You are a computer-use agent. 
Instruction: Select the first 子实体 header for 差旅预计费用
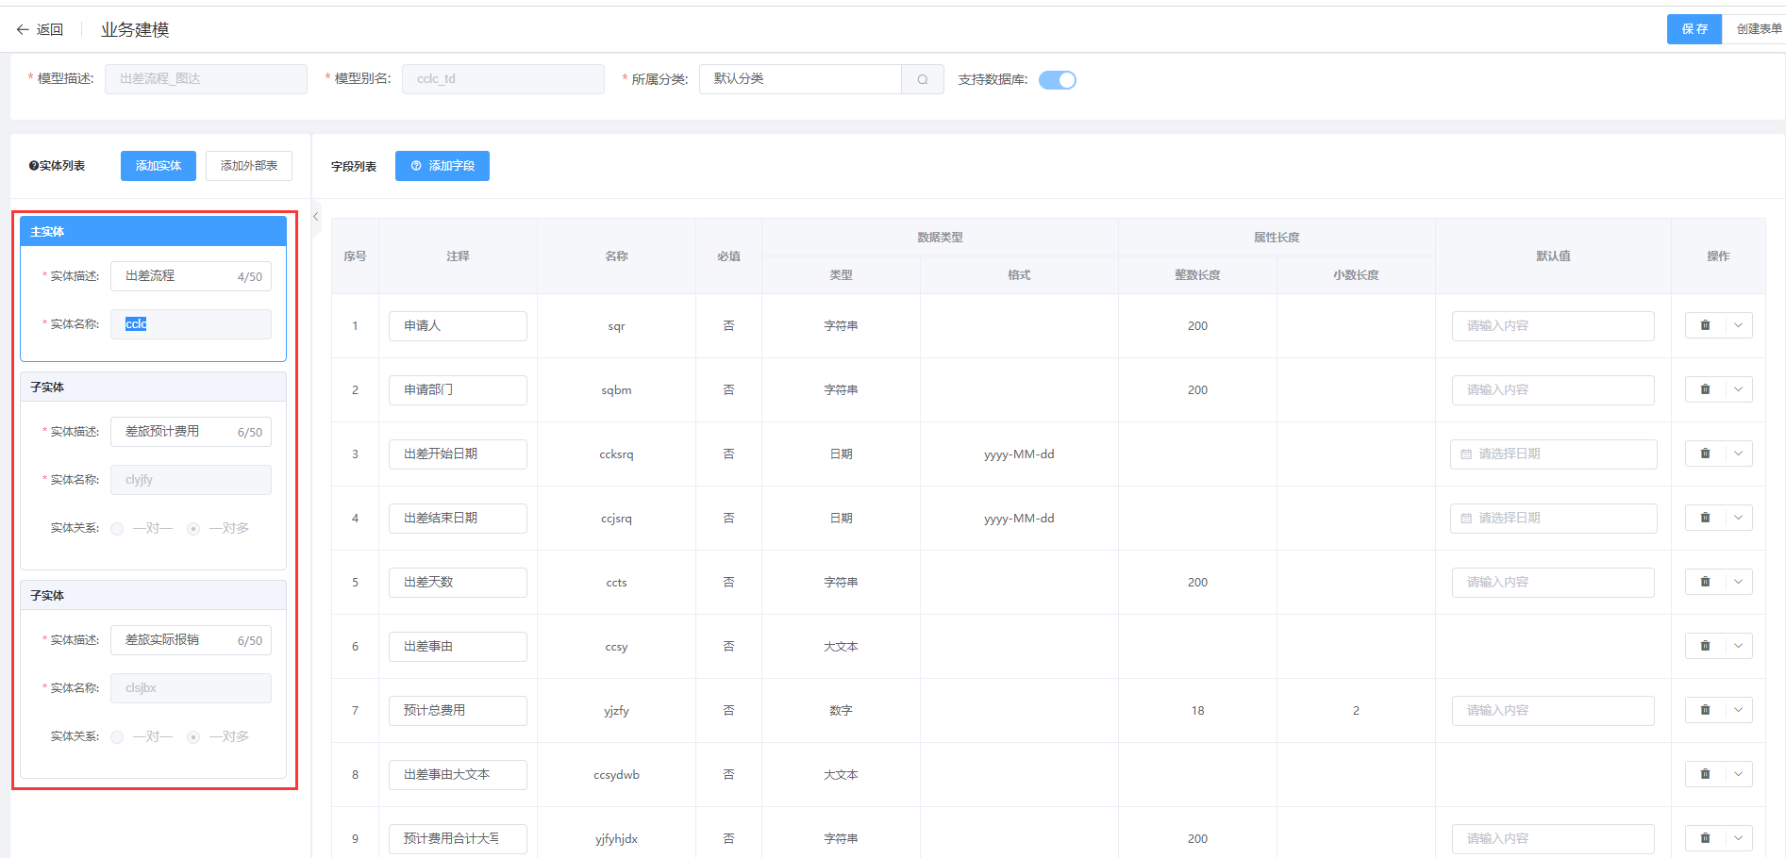[x=153, y=388]
